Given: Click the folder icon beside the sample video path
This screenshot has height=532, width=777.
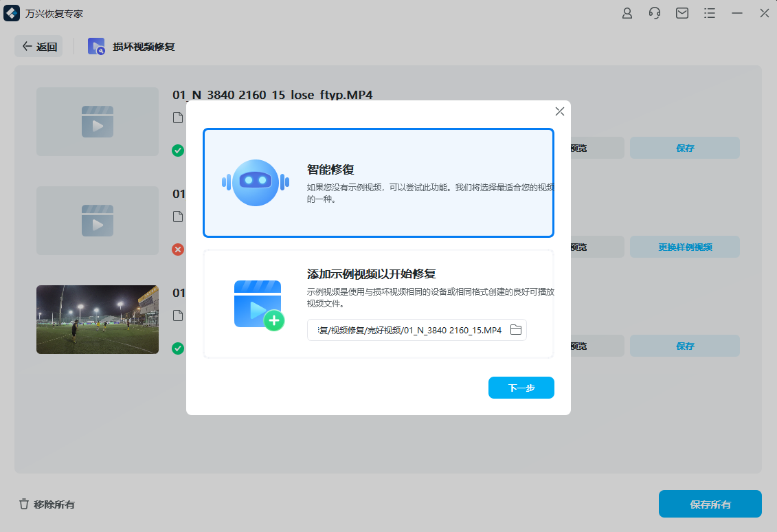Looking at the screenshot, I should (x=517, y=330).
